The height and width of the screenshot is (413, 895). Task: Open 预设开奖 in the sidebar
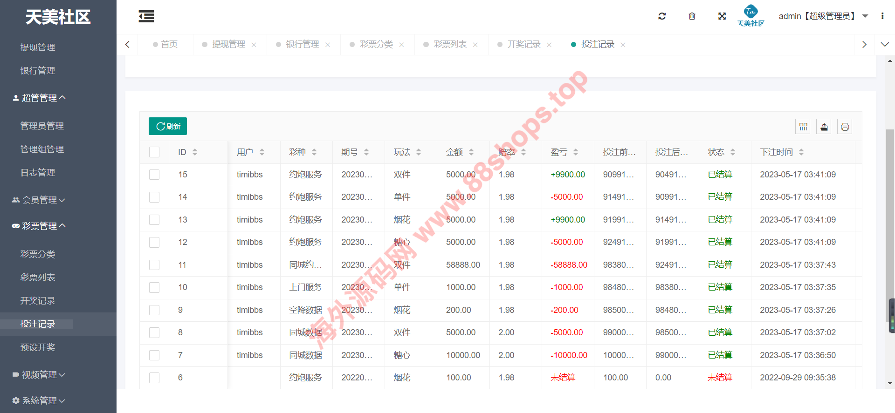[38, 347]
